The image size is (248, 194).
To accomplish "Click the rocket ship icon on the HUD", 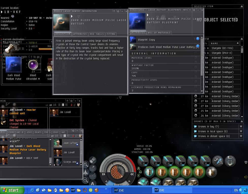I will (86, 172).
